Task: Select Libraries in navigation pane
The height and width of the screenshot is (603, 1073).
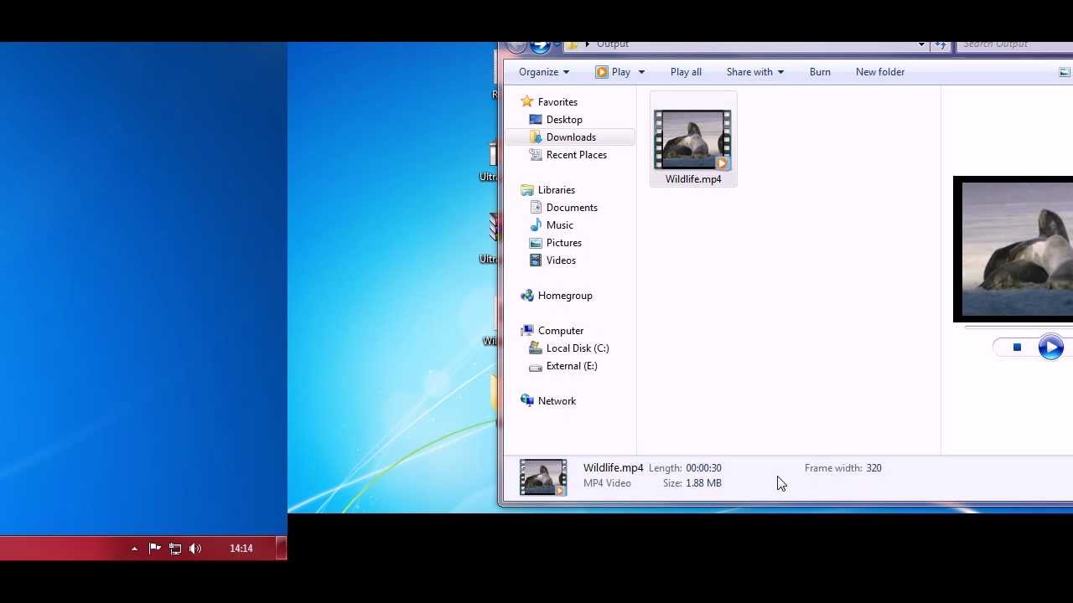Action: point(557,190)
